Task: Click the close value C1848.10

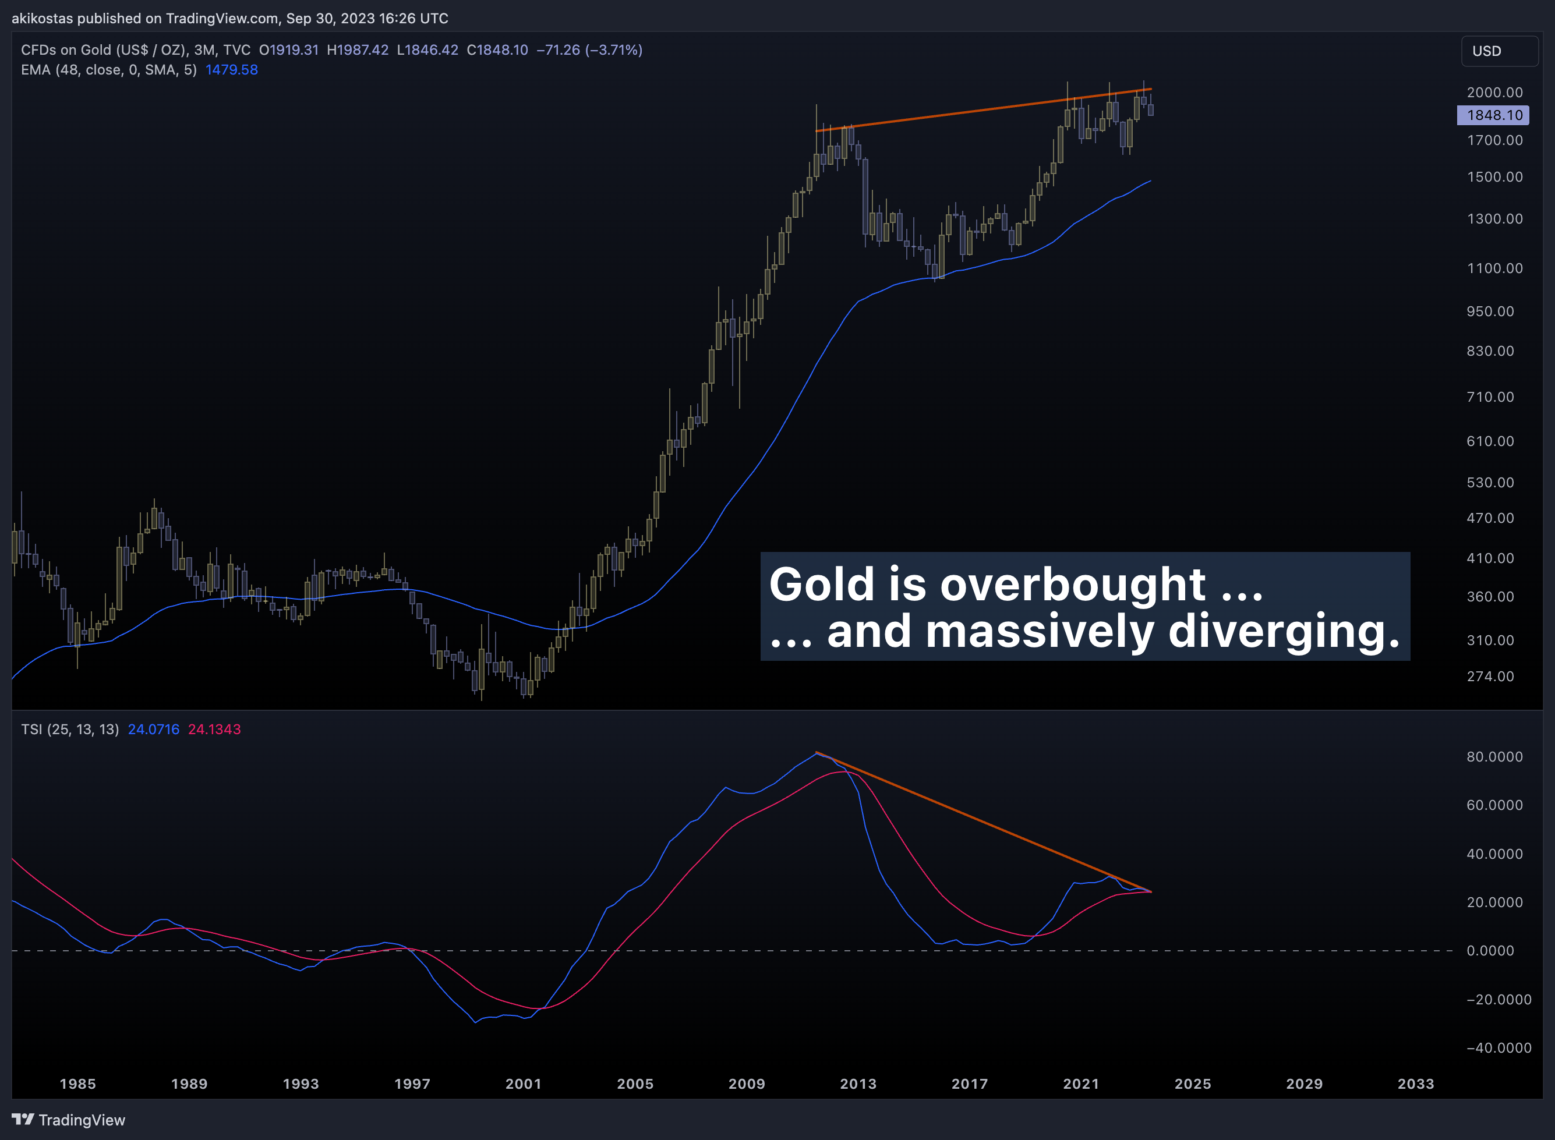Action: click(497, 49)
